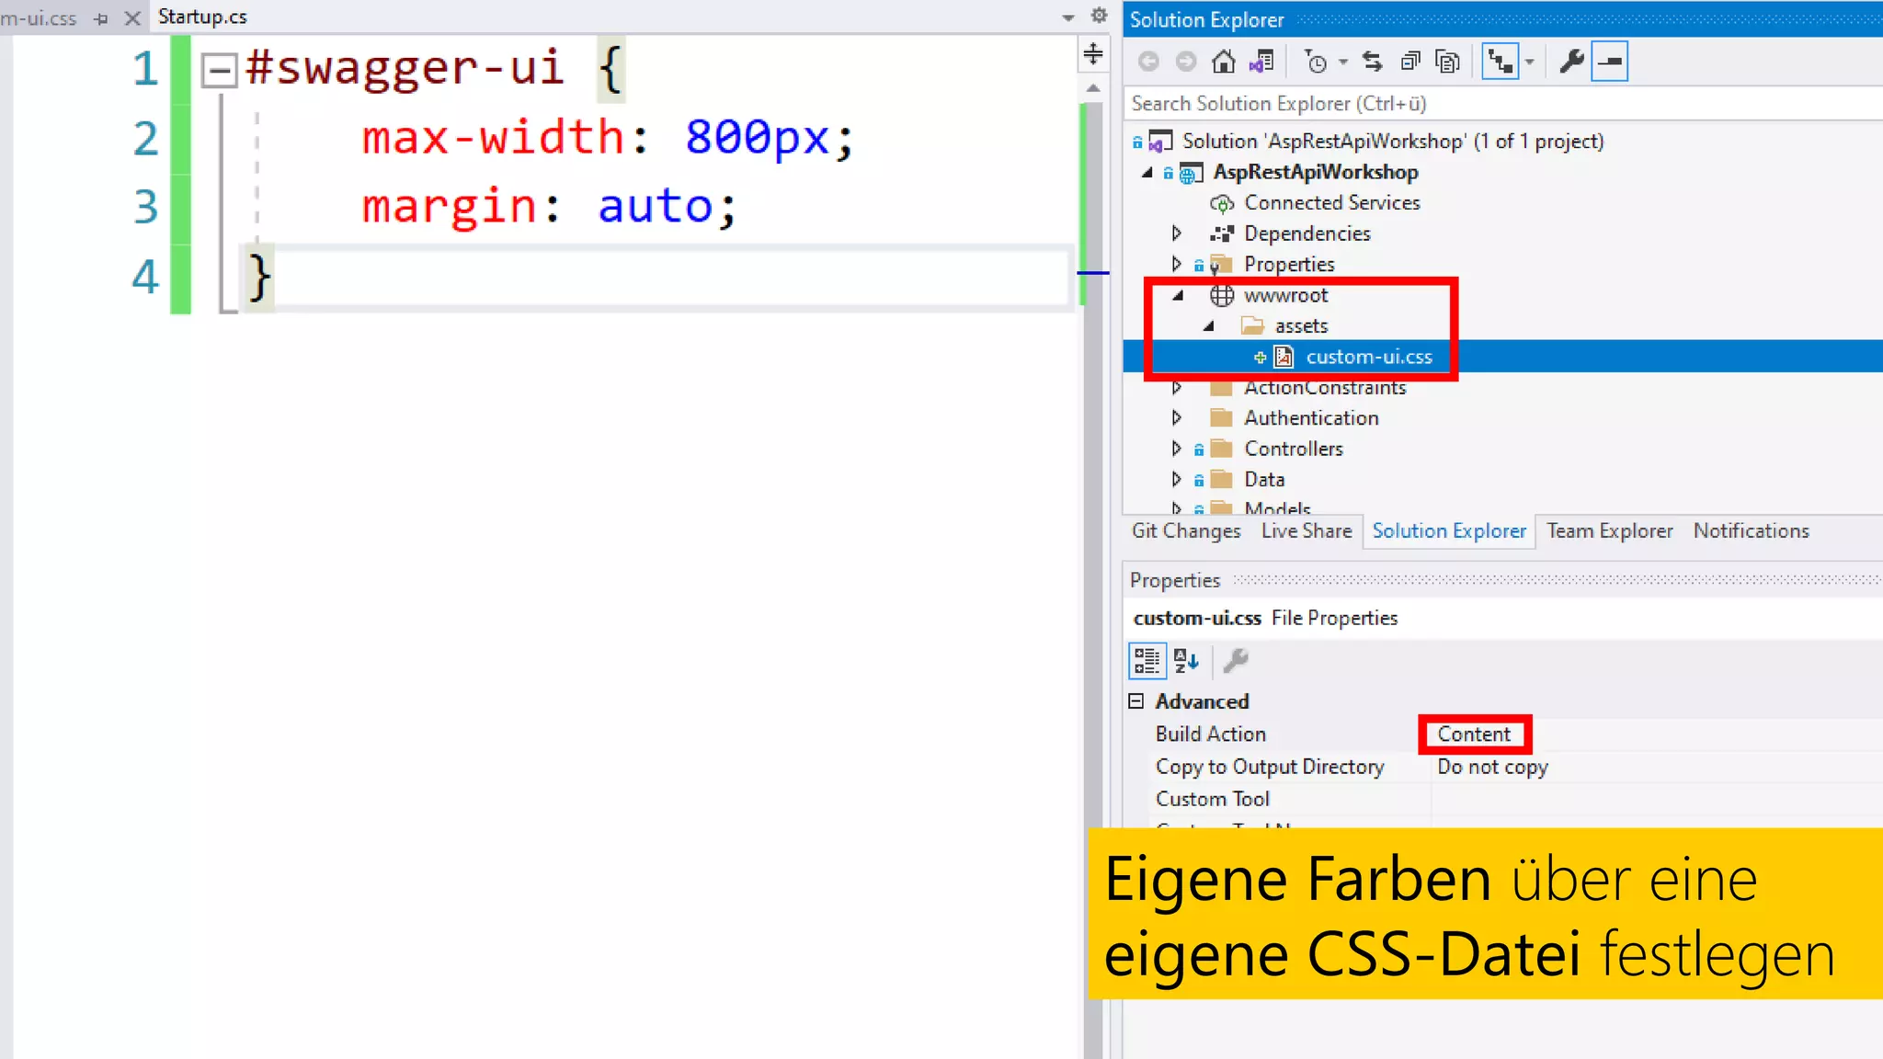Click the AspRestApiWorkshop project icon
1883x1059 pixels.
click(1192, 173)
